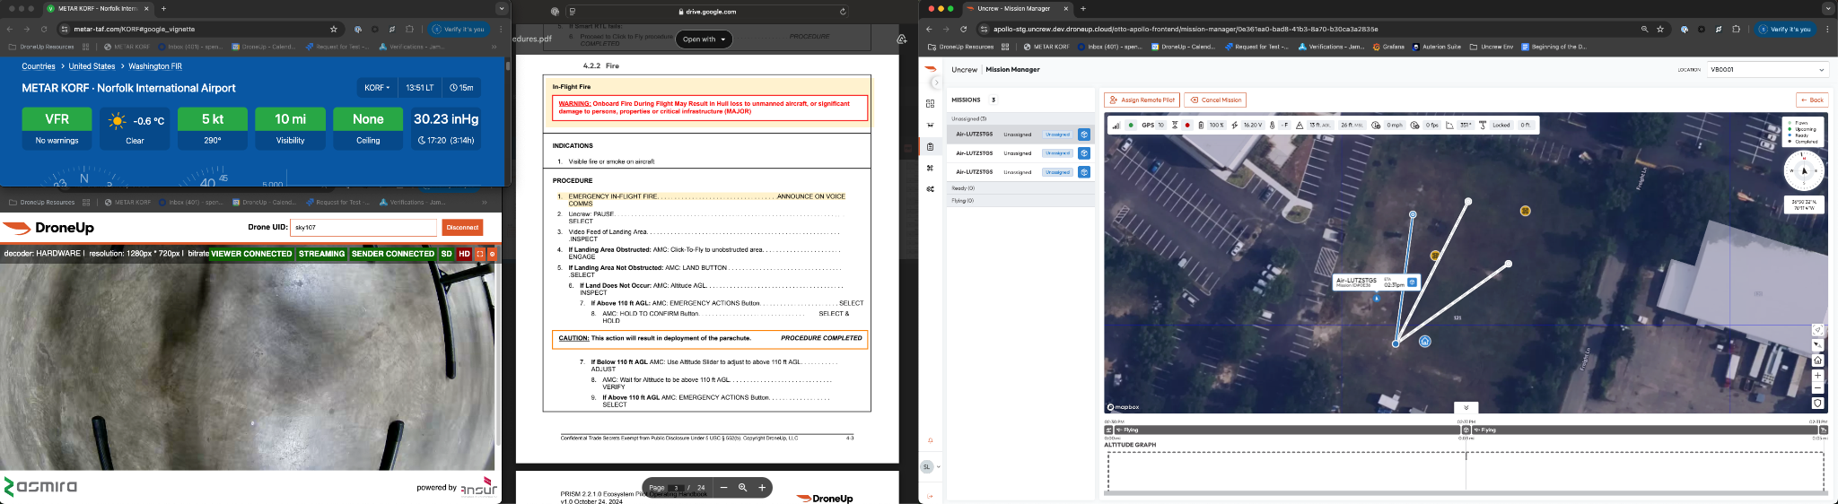Expand the SL user menu in Uncrew sidebar

(931, 466)
